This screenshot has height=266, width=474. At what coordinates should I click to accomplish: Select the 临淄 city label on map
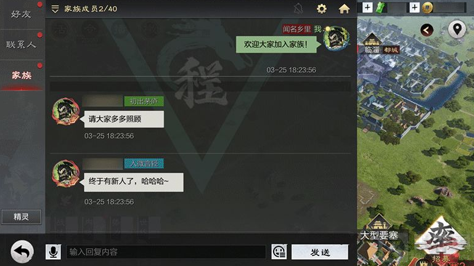372,49
